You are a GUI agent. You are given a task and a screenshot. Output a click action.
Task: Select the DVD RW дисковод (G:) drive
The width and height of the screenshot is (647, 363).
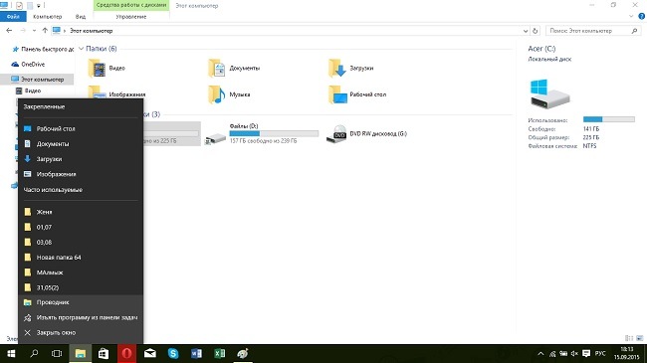click(x=367, y=133)
